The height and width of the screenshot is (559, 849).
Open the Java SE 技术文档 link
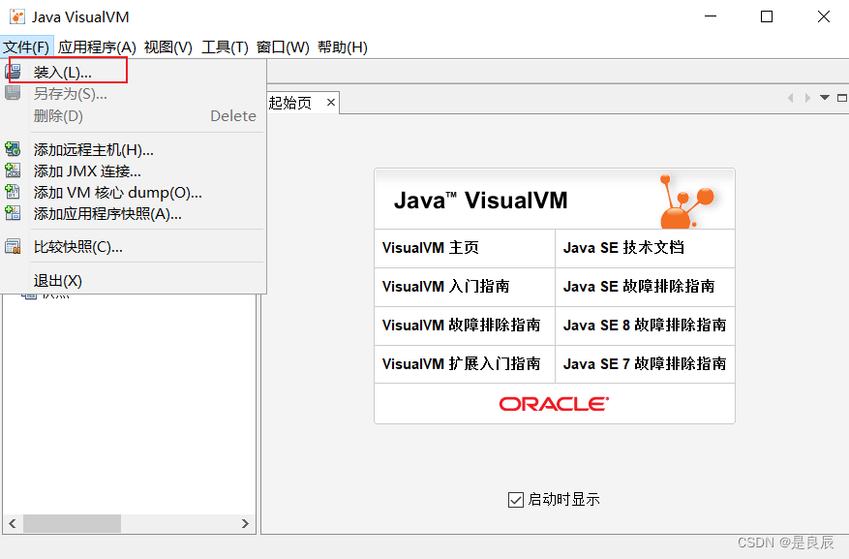[623, 248]
